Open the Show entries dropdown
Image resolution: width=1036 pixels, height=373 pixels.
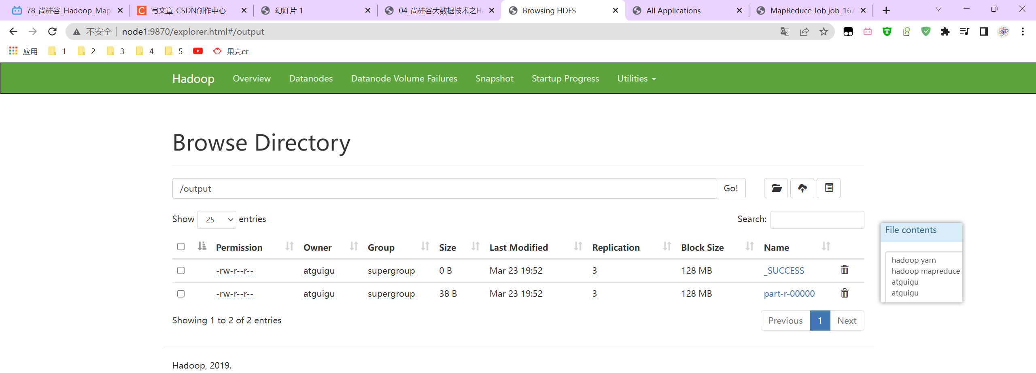(x=217, y=220)
